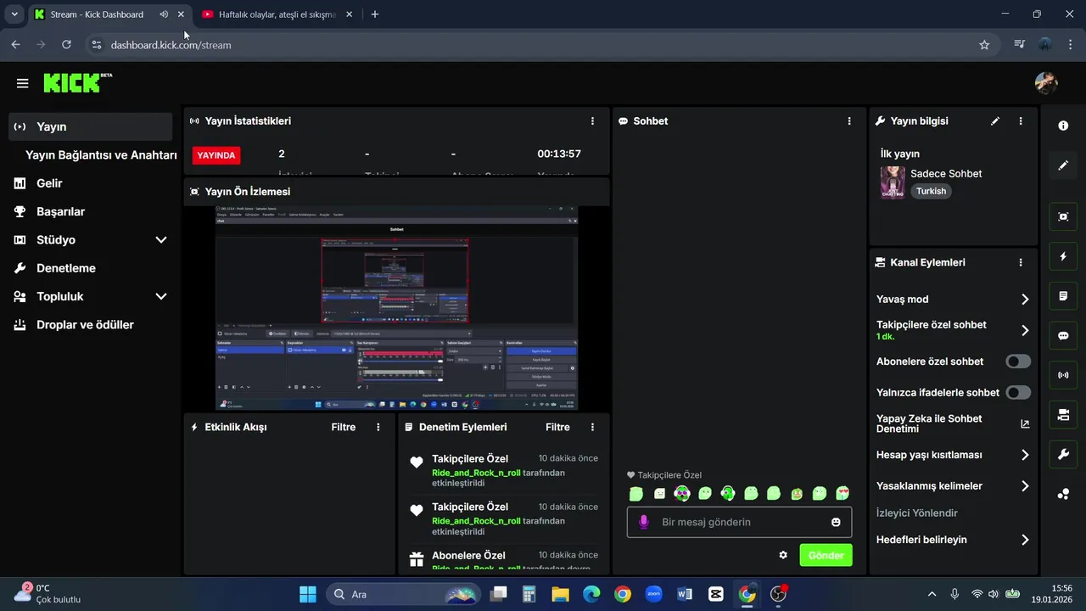Open OBS Studio from the taskbar
Viewport: 1086px width, 611px height.
(x=778, y=594)
